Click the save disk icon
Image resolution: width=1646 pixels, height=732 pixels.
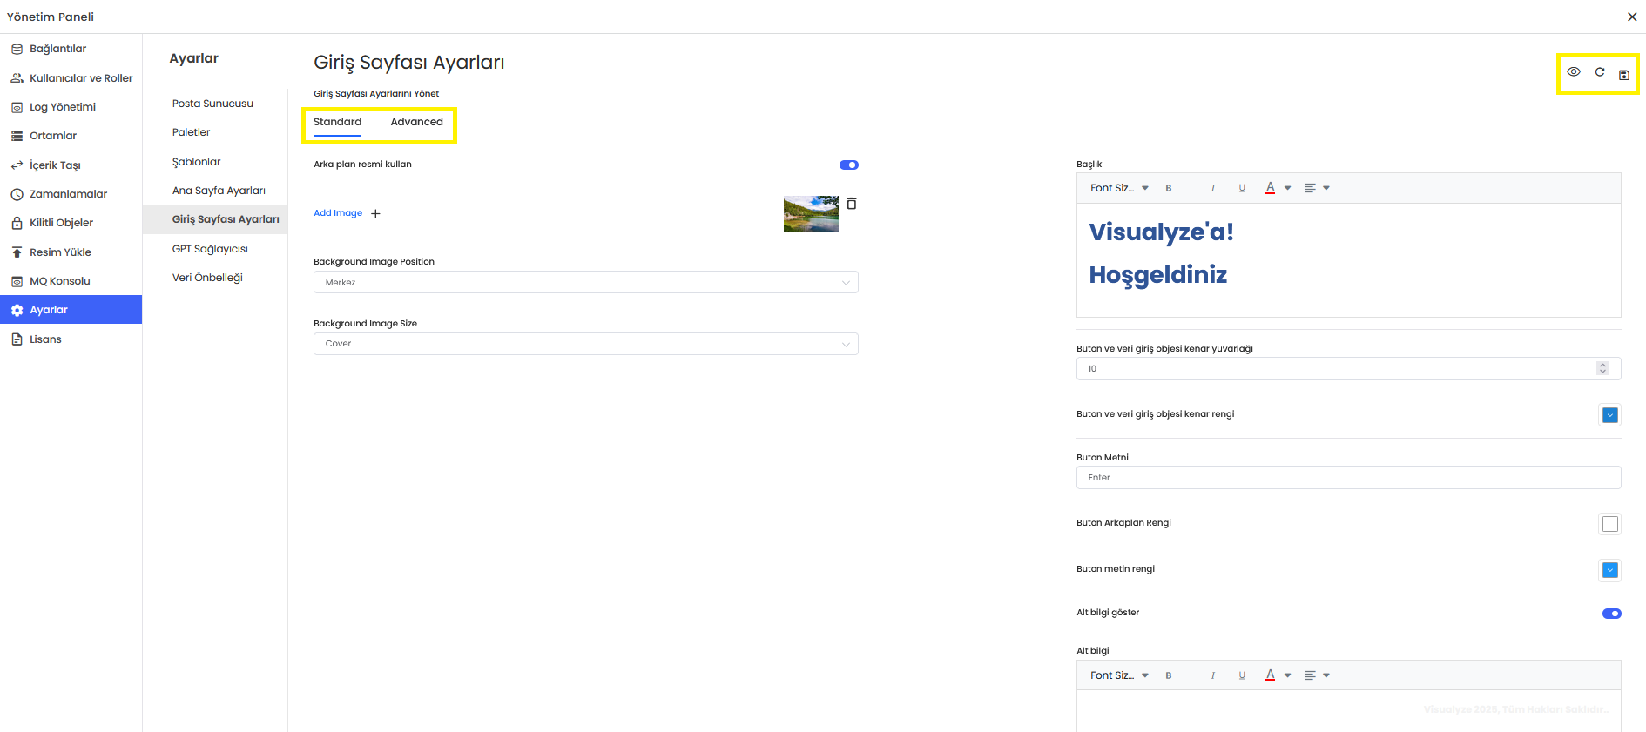click(1624, 75)
